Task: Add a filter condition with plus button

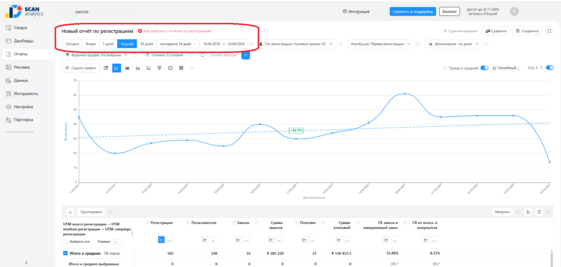Action: click(x=246, y=55)
